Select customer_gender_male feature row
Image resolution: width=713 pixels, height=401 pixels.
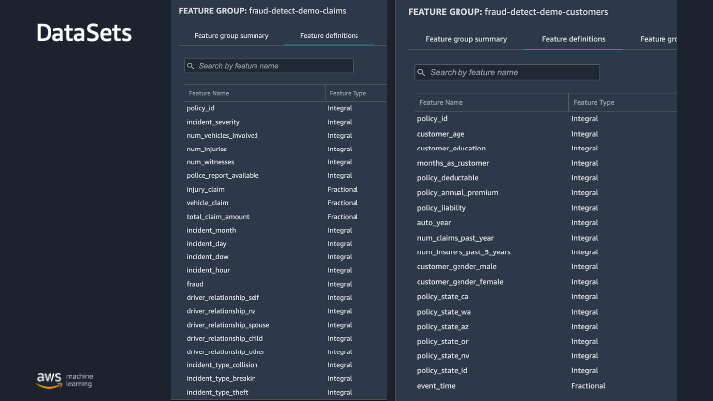point(546,267)
